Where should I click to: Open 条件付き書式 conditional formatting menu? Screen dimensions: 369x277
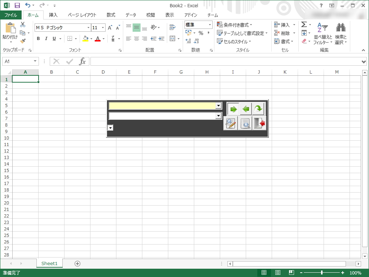coord(234,25)
